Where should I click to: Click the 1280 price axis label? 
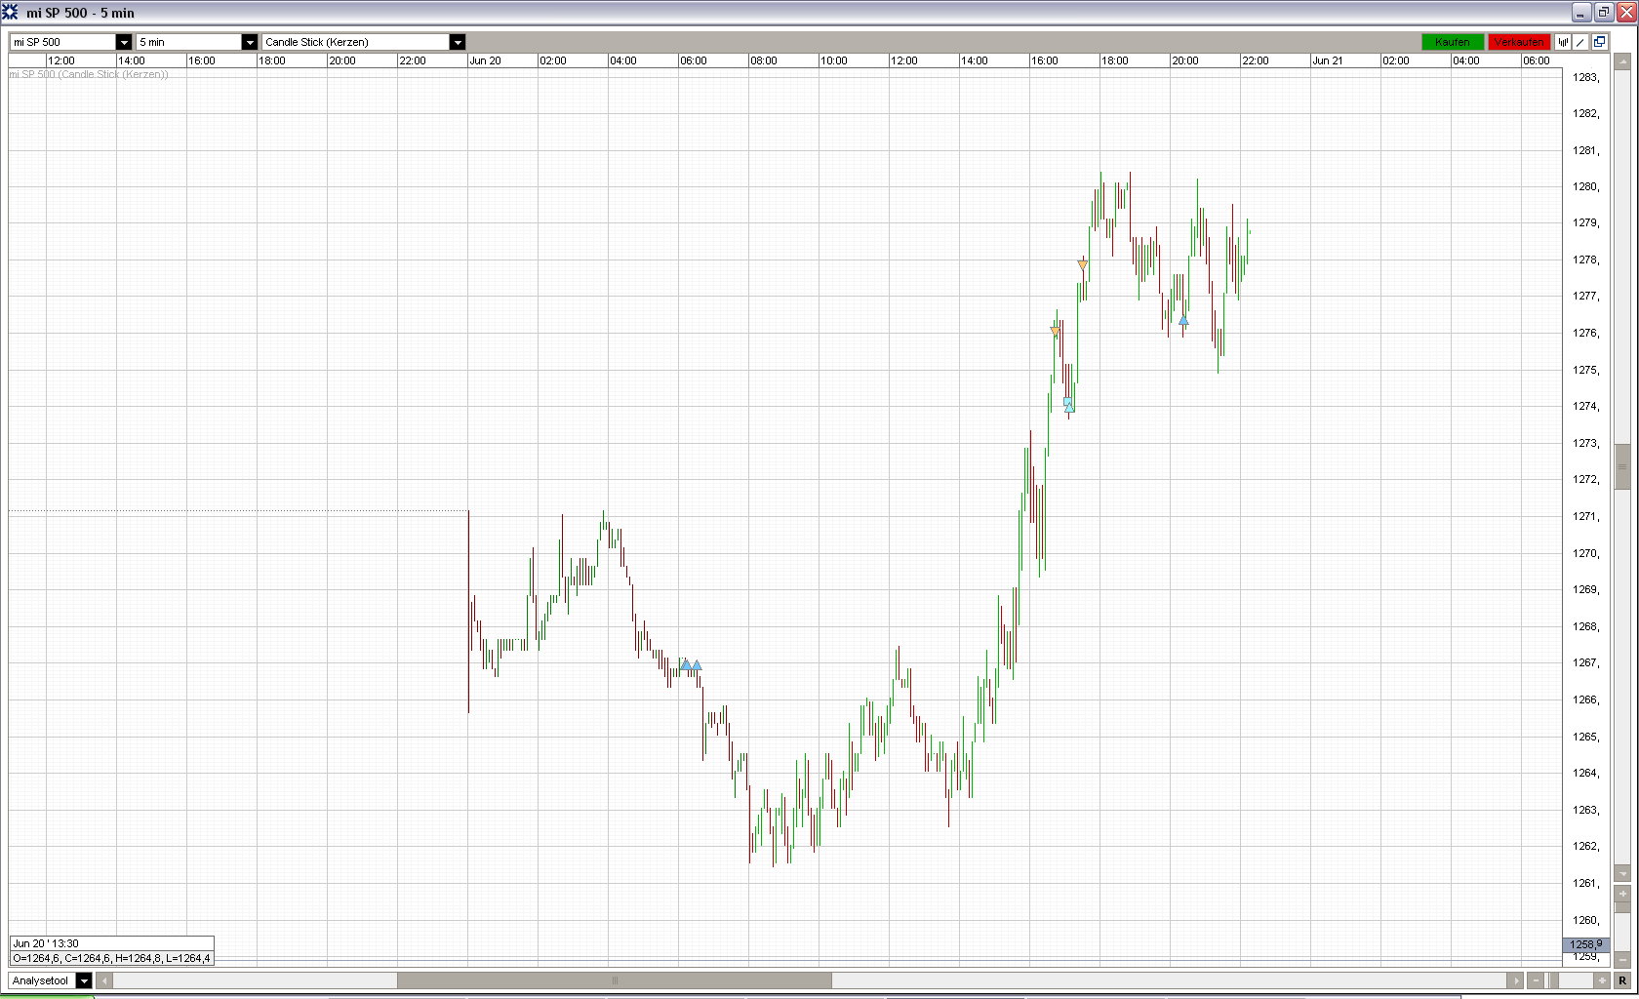click(1586, 186)
